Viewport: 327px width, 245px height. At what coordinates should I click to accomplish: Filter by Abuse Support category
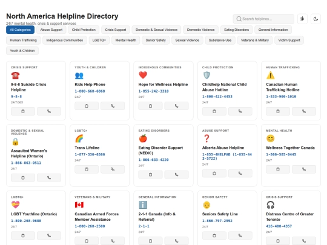(x=51, y=30)
